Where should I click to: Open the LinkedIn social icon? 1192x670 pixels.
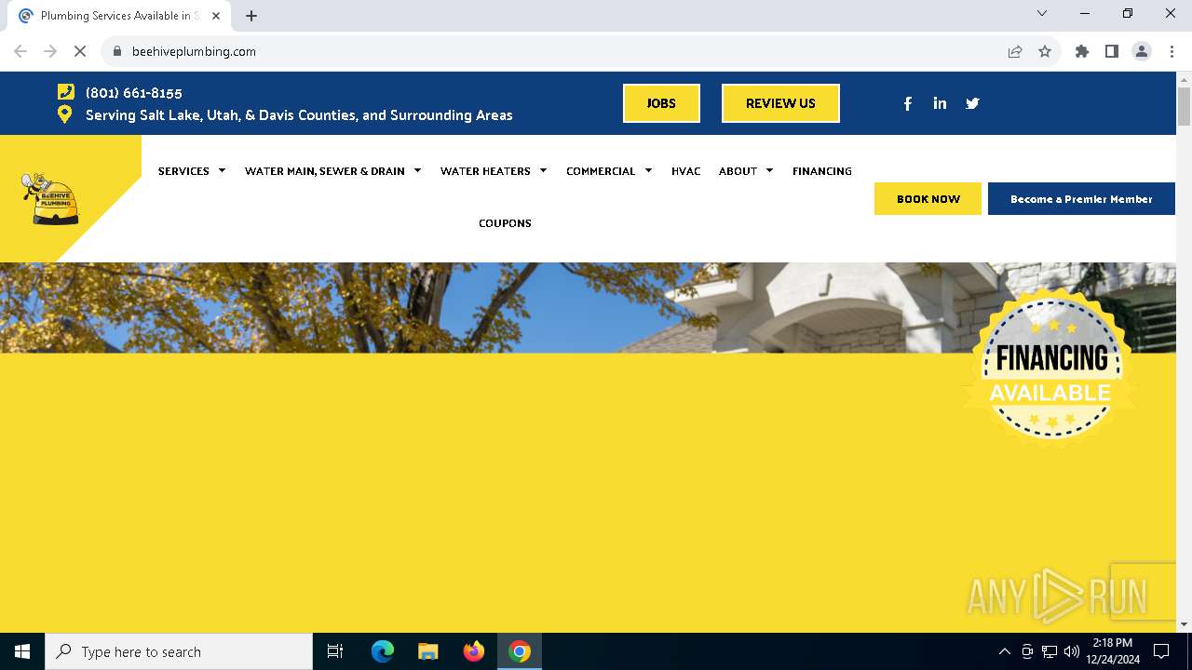(x=940, y=103)
